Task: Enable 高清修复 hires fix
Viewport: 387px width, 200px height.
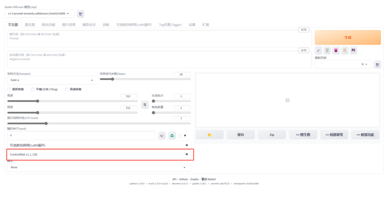Action: 66,89
